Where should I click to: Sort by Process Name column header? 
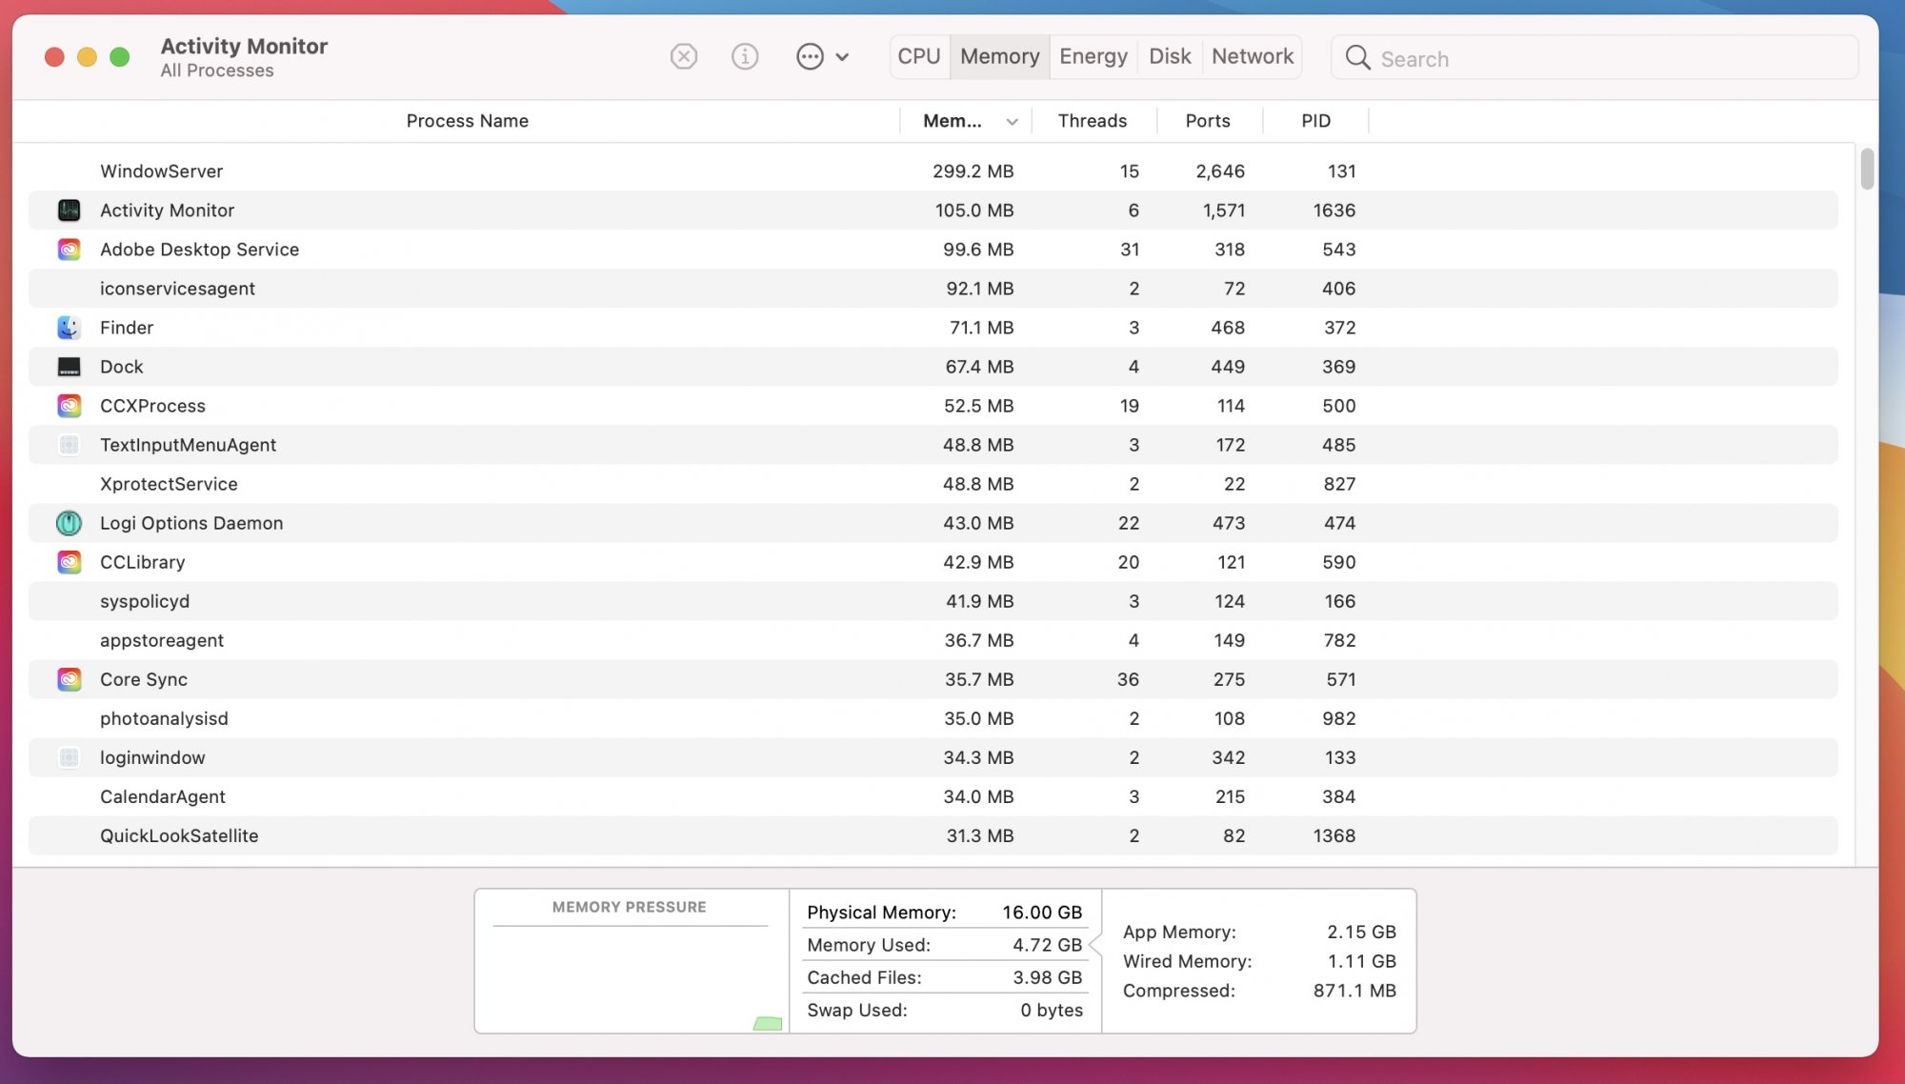pyautogui.click(x=467, y=121)
